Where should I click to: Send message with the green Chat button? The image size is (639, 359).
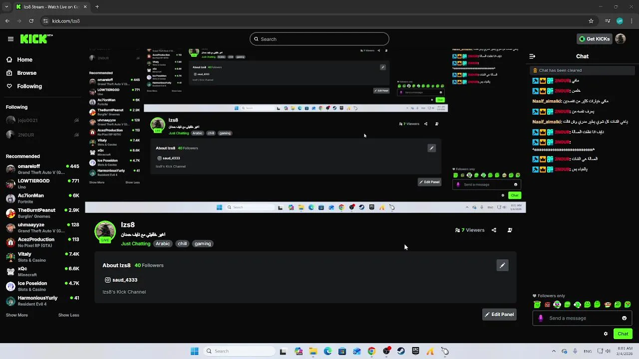623,334
